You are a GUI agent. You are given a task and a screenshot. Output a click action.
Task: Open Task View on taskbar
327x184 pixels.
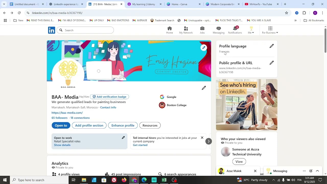point(74,180)
